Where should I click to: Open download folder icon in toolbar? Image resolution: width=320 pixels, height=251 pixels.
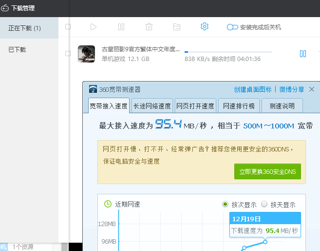(177, 27)
